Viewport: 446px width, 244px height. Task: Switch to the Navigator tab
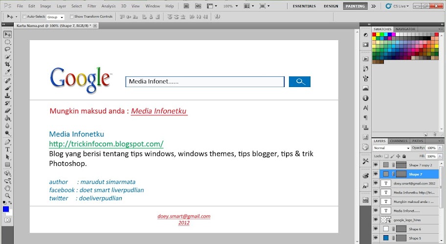click(405, 29)
